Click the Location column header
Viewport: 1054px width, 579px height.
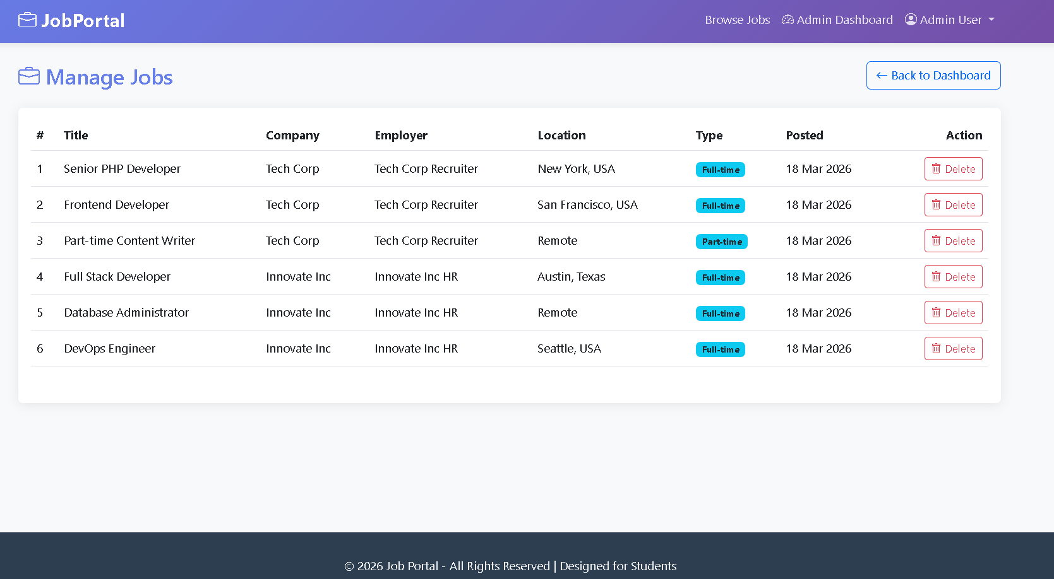[x=561, y=135]
